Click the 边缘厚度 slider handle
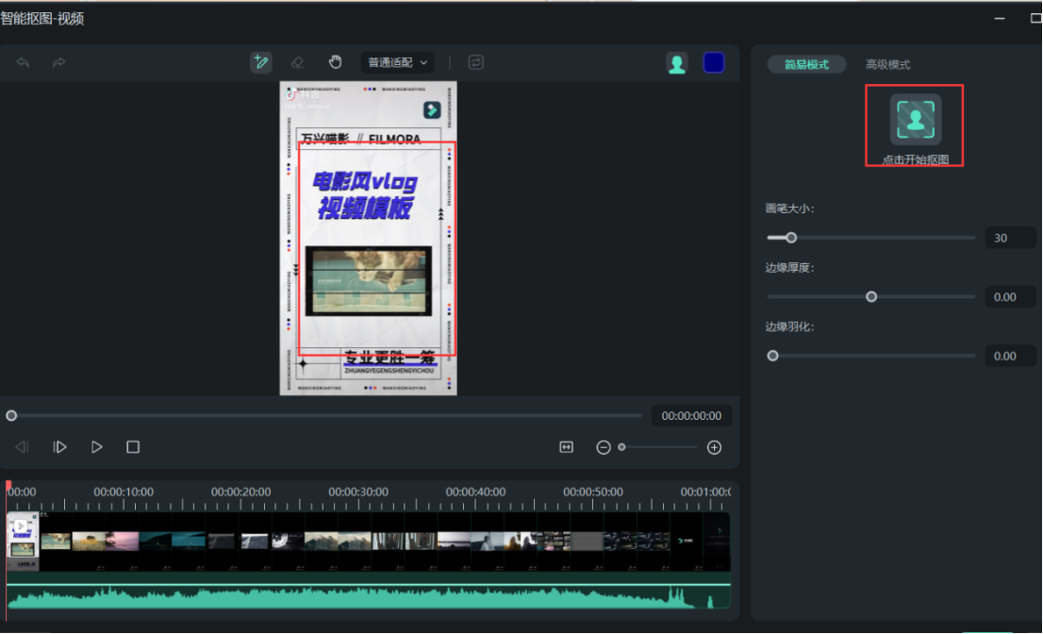 [871, 296]
